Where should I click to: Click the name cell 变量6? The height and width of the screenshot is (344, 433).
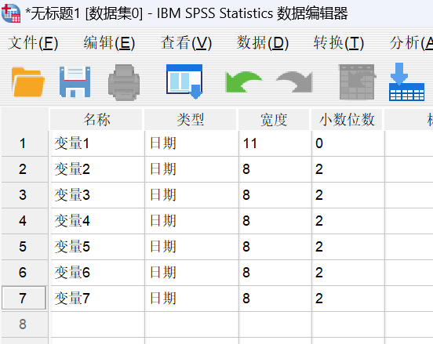[x=98, y=273]
